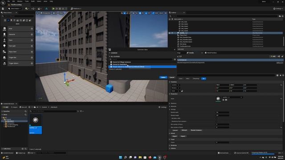
Task: Click the blue Select button in class picker
Action: [163, 77]
